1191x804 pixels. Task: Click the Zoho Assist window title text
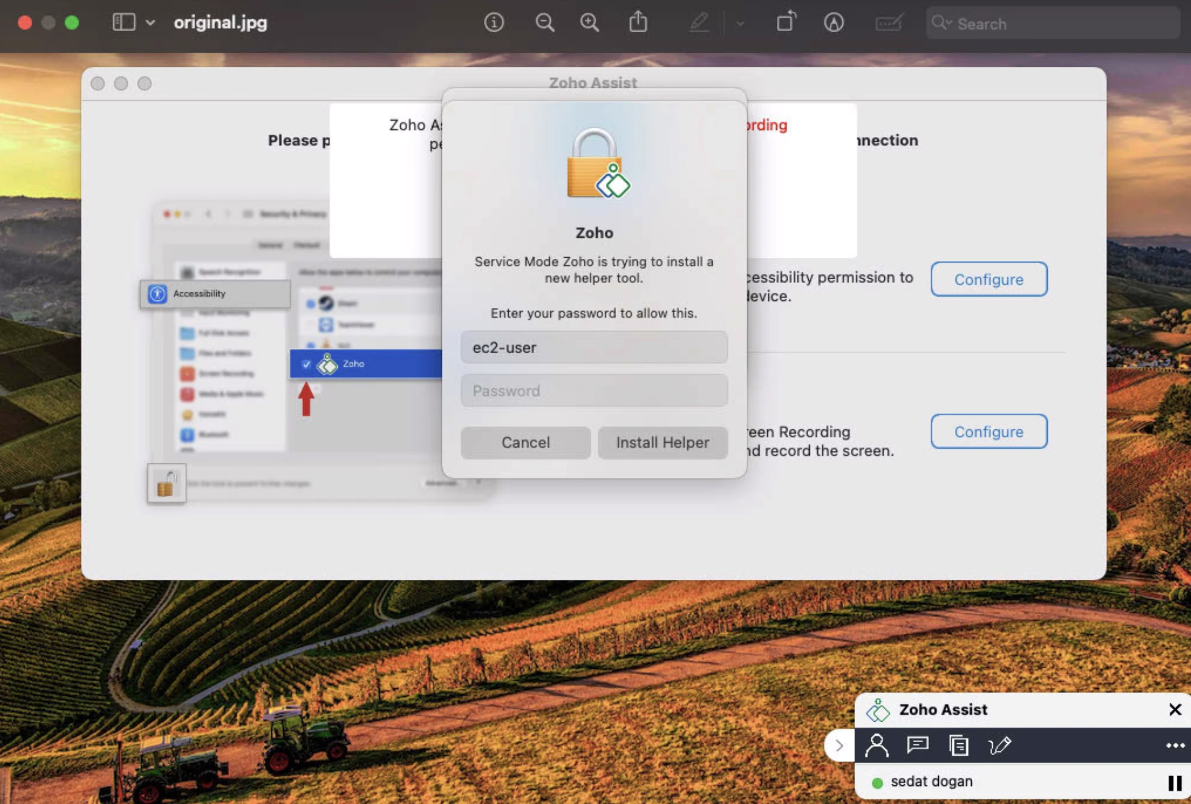tap(592, 82)
